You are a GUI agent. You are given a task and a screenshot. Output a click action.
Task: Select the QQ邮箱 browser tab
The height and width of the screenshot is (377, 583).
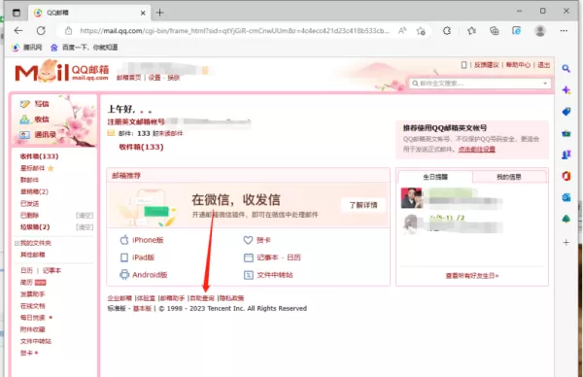(89, 13)
